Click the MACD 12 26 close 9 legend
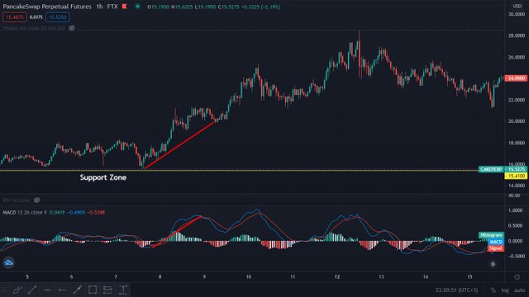The image size is (529, 297). (x=25, y=213)
